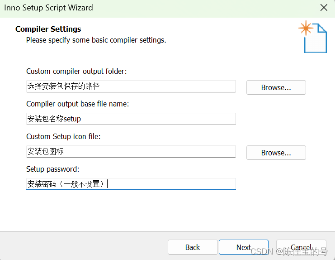Screen dimensions: 335x260
Task: Go to the previous page with Back
Action: pos(193,247)
